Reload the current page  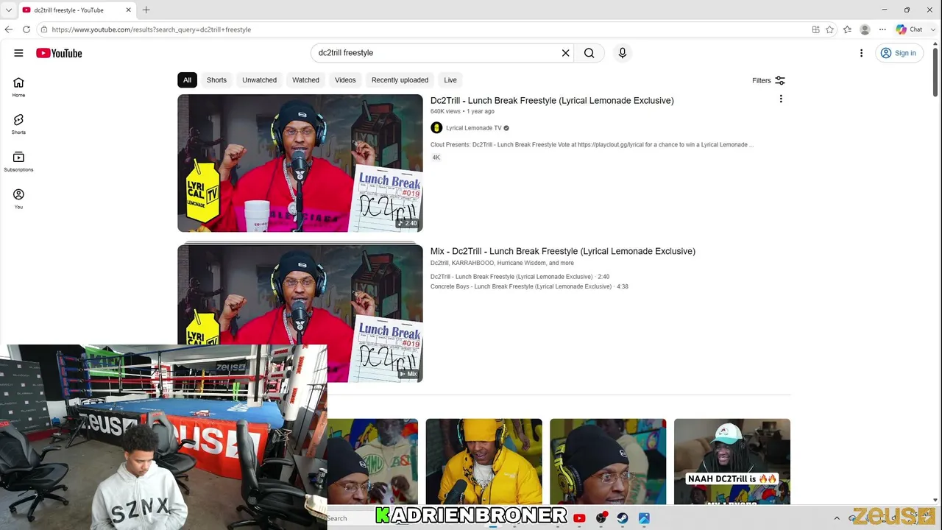[26, 29]
